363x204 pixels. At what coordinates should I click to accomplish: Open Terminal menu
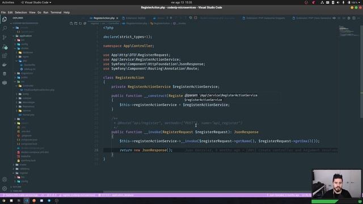coord(56,12)
